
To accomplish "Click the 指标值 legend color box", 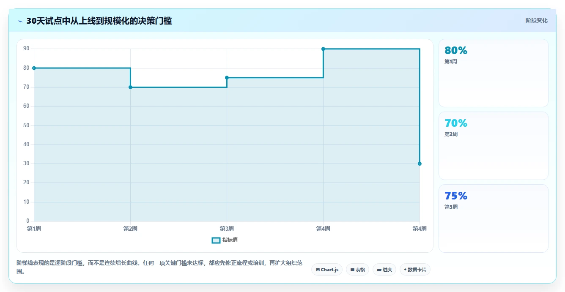I will point(216,240).
